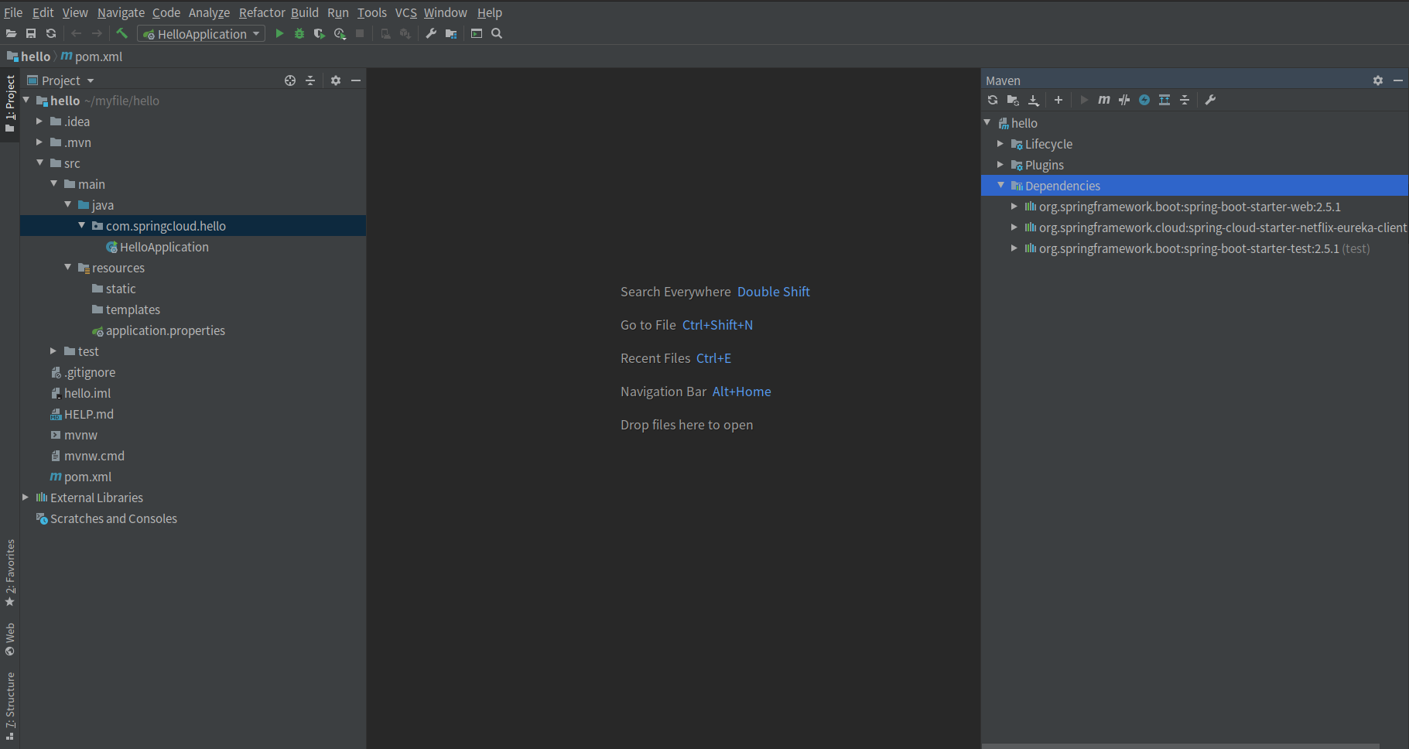
Task: Build the project with the green hammer icon
Action: (x=121, y=33)
